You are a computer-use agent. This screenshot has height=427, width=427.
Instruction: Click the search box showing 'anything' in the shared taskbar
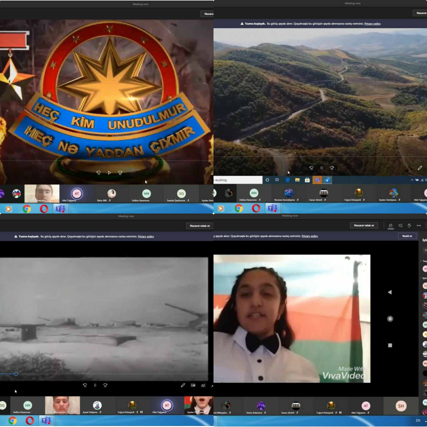pos(238,180)
